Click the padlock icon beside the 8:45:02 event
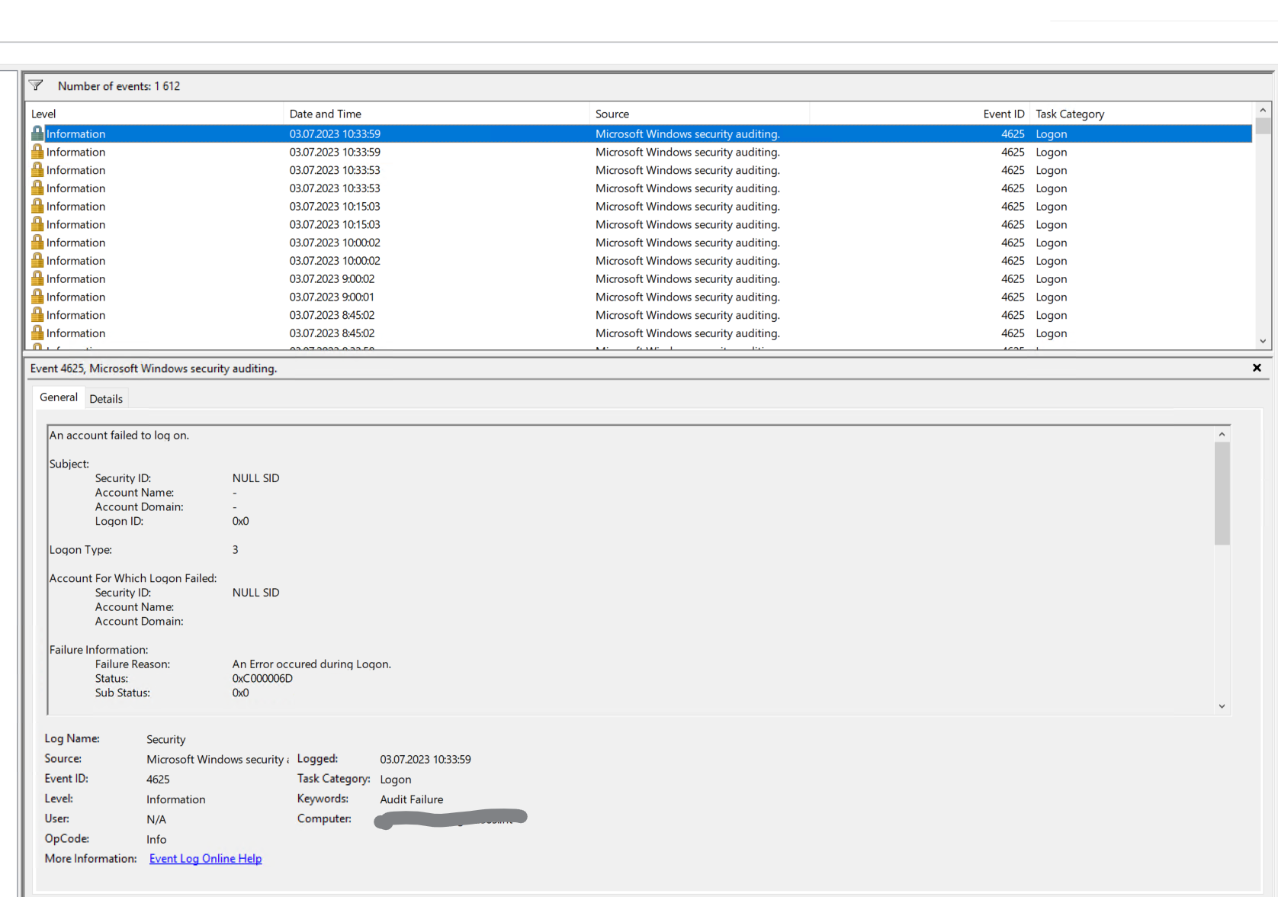Screen dimensions: 1278x897 tap(37, 315)
